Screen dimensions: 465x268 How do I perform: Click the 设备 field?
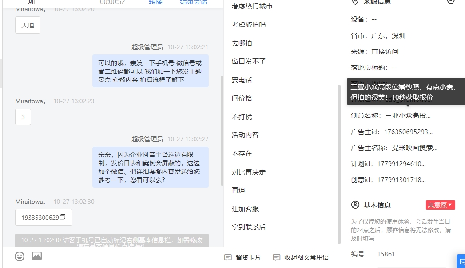click(364, 19)
